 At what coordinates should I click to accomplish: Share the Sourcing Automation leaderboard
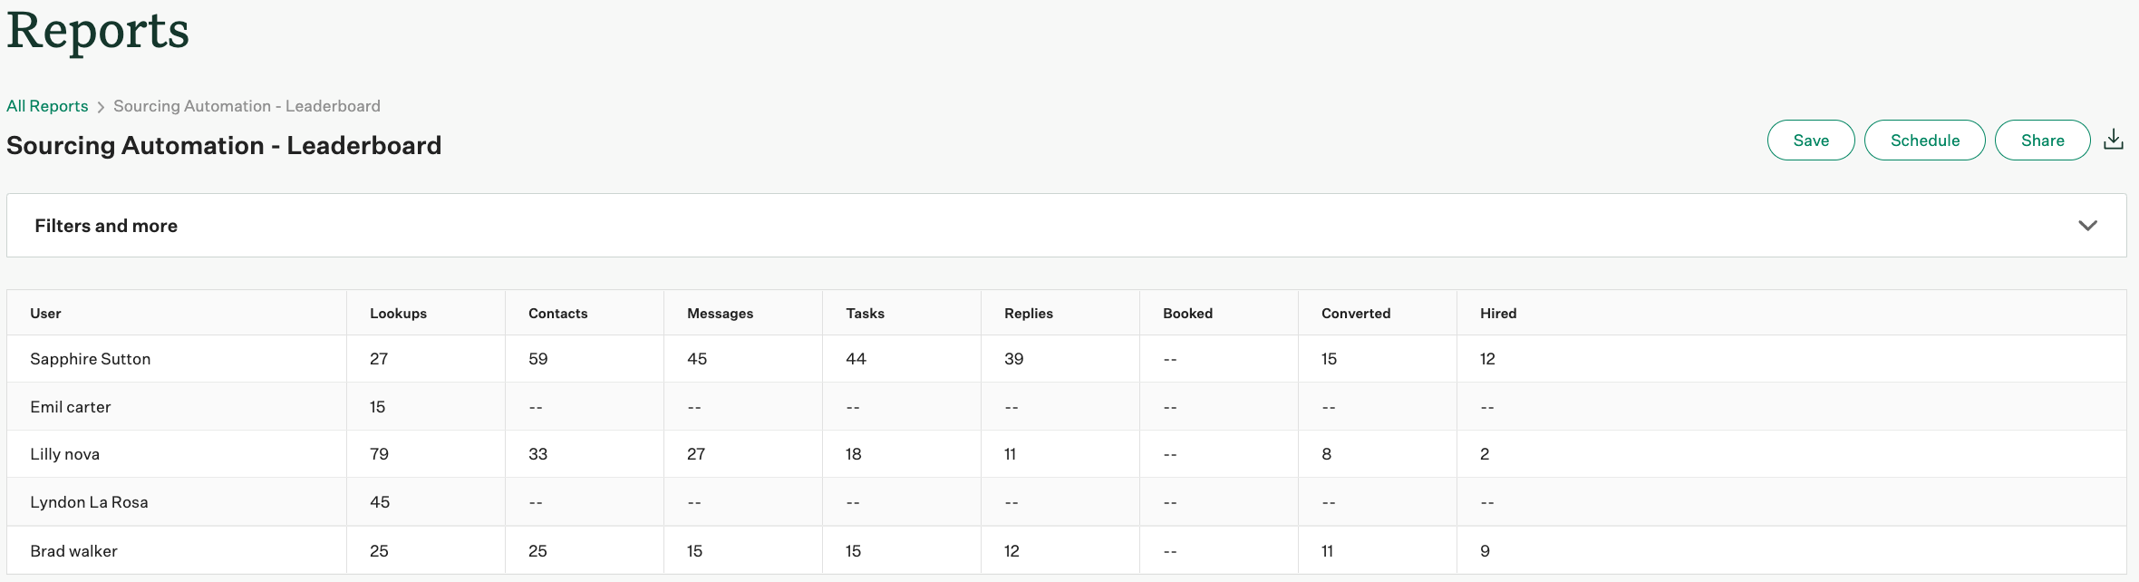point(2043,141)
